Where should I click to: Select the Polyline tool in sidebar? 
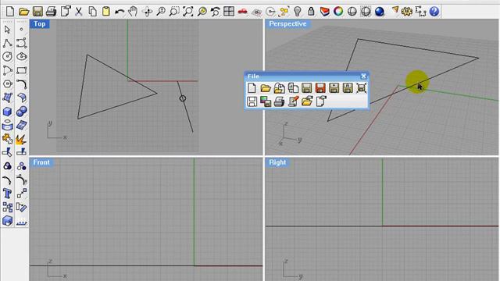(x=7, y=43)
